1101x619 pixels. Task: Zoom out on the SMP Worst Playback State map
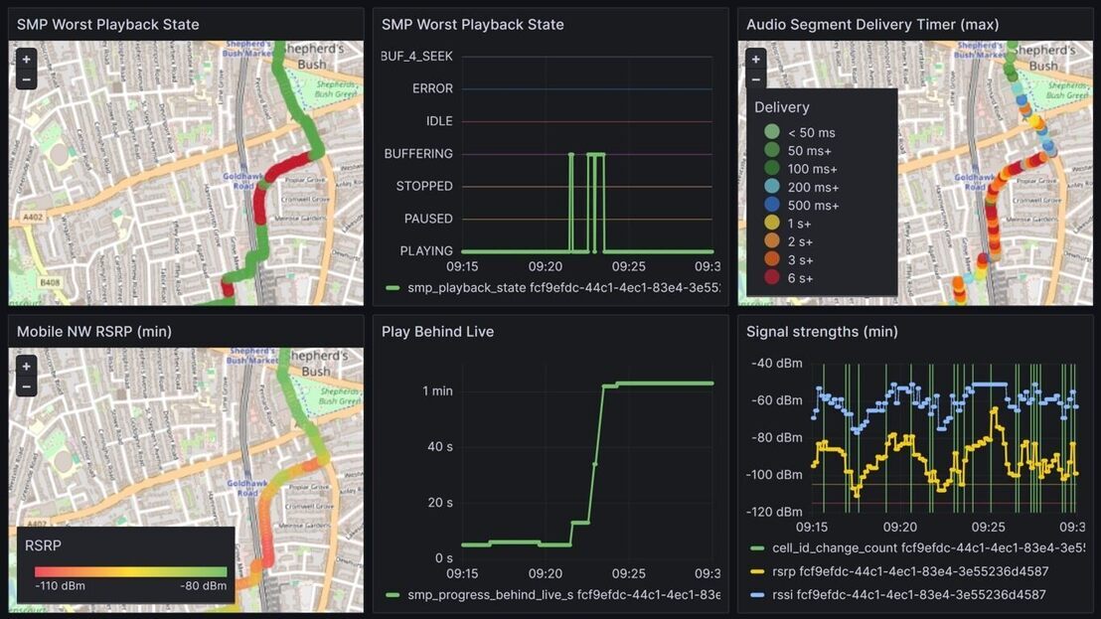[x=27, y=79]
